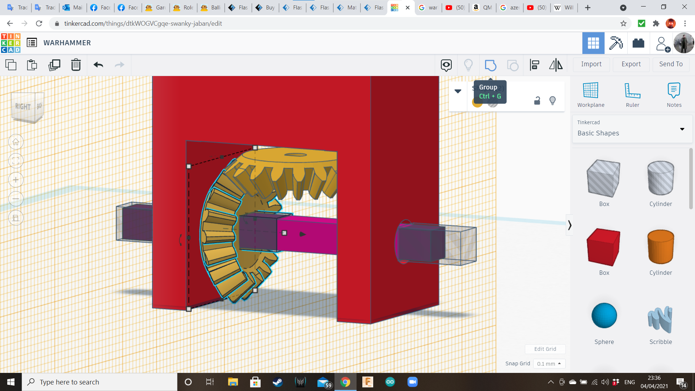This screenshot has width=695, height=391.
Task: Open Snap Grid 0.1 mm dropdown
Action: [549, 363]
